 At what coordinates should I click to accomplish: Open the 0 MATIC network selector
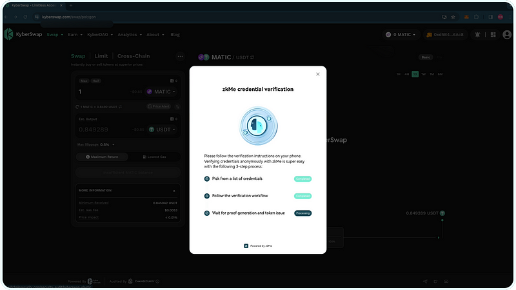(401, 35)
